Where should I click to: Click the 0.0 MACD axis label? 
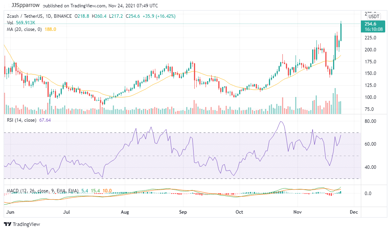pyautogui.click(x=368, y=194)
